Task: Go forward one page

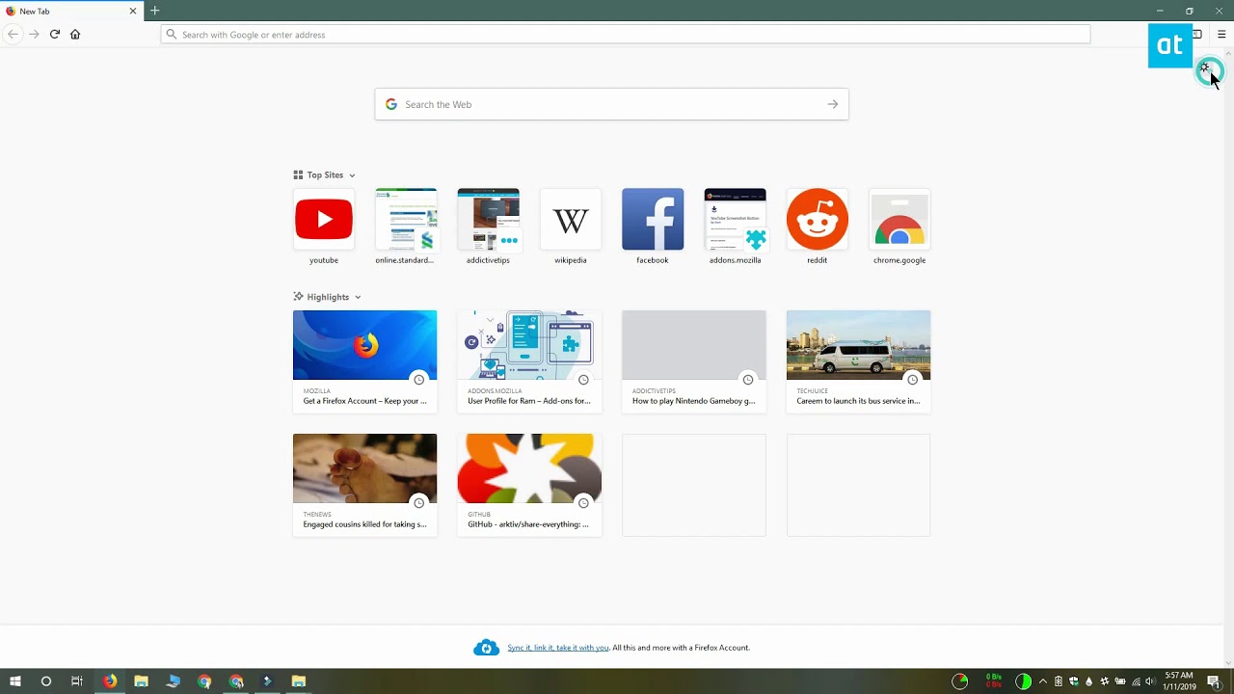Action: tap(34, 34)
